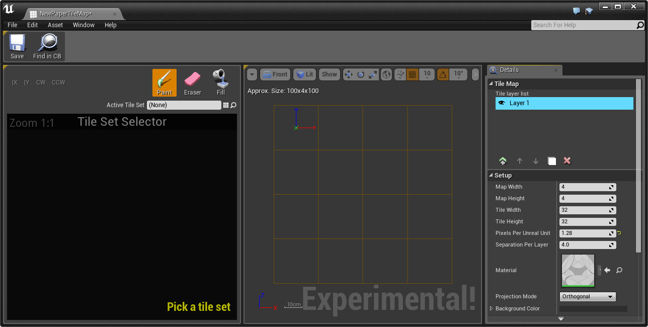Open the Asset menu

[x=55, y=25]
